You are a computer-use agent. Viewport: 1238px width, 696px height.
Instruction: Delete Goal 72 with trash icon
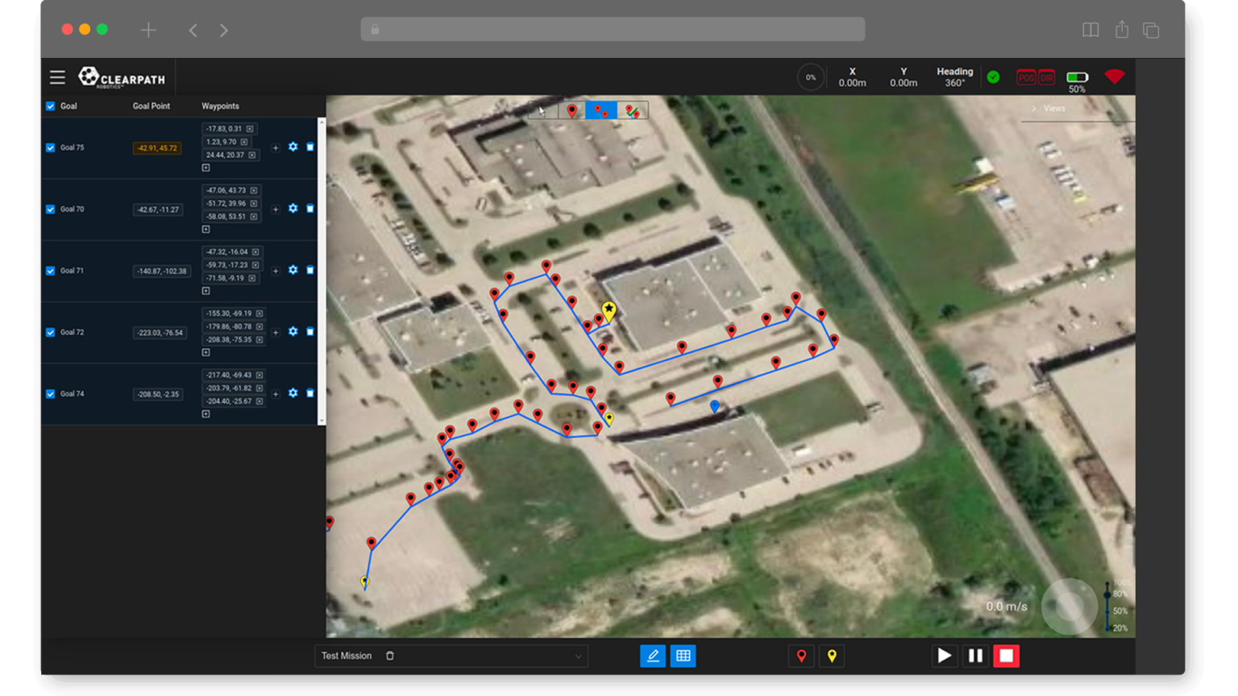point(310,332)
